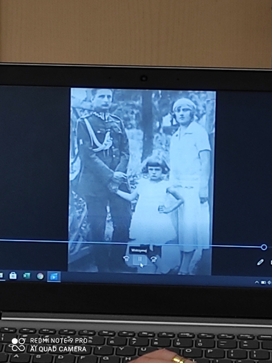Pause the video with the Wstrzymaj button
The width and height of the screenshot is (272, 363).
pyautogui.click(x=140, y=260)
